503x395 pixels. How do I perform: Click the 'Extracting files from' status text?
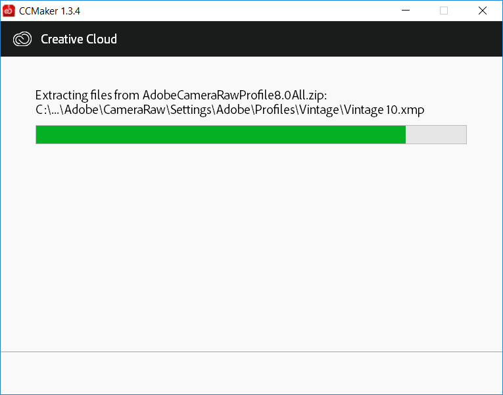87,95
